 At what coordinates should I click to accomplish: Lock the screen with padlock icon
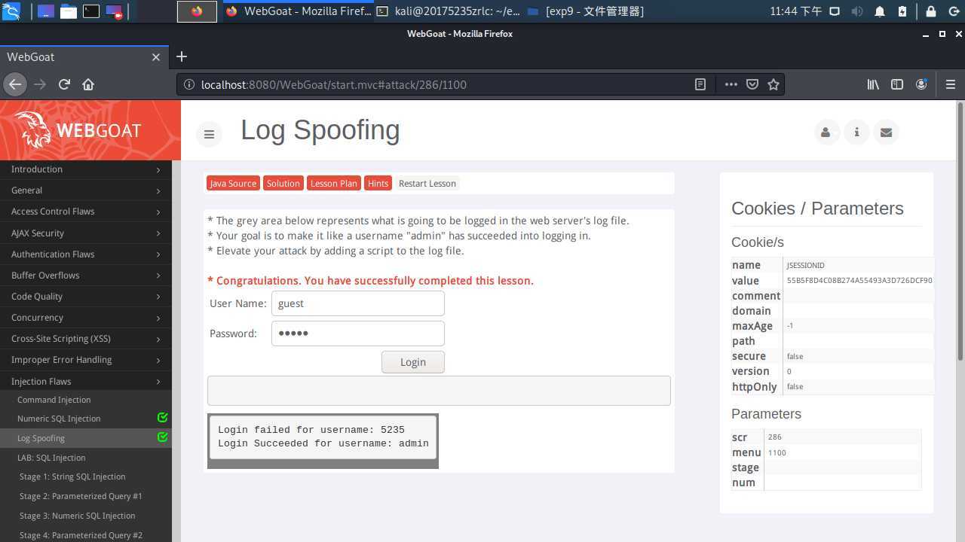(930, 11)
